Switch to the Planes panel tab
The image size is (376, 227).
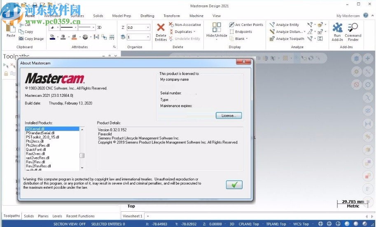pos(43,216)
